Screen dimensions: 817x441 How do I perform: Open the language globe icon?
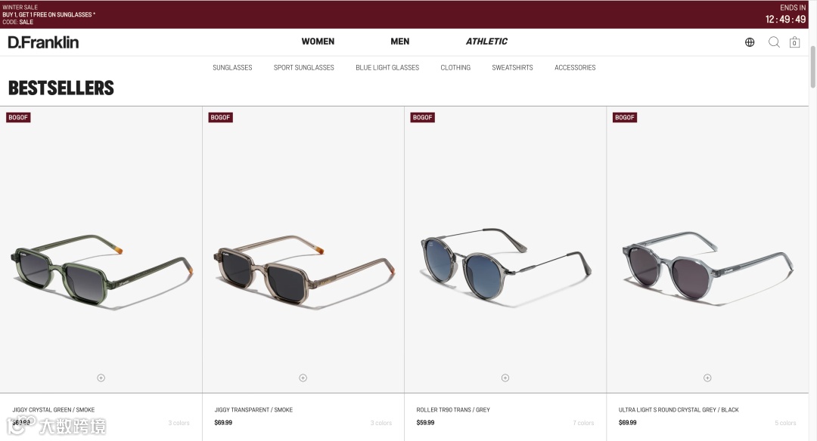pyautogui.click(x=749, y=42)
